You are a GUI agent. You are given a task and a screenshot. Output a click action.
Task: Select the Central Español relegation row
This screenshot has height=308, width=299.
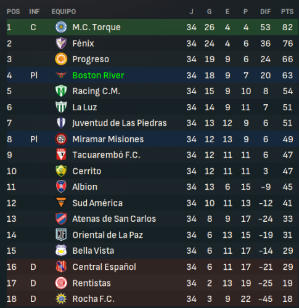click(152, 267)
